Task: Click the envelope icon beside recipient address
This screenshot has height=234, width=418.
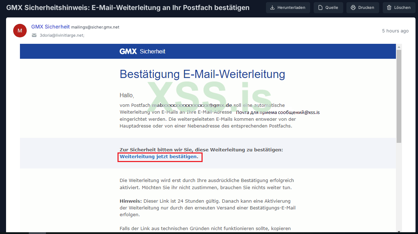Action: (x=34, y=35)
